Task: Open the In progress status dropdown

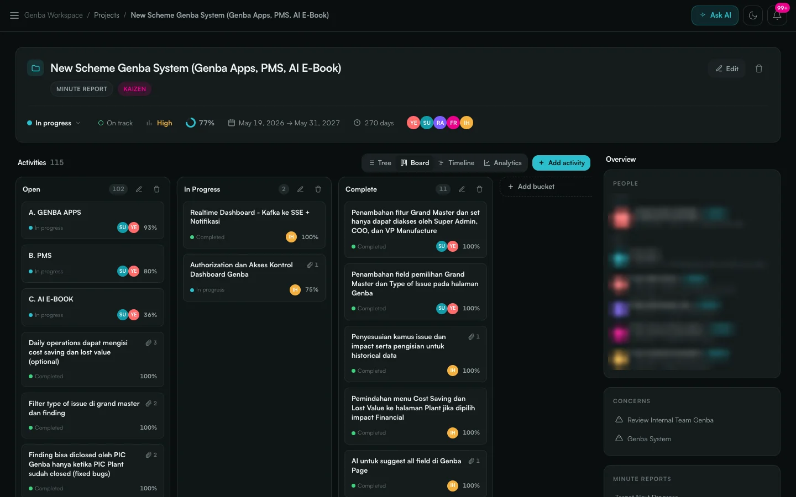Action: [54, 123]
